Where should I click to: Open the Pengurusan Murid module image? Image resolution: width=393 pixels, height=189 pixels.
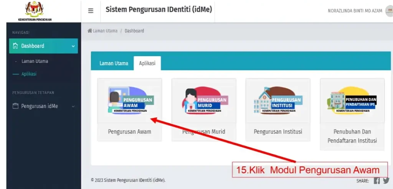click(205, 100)
